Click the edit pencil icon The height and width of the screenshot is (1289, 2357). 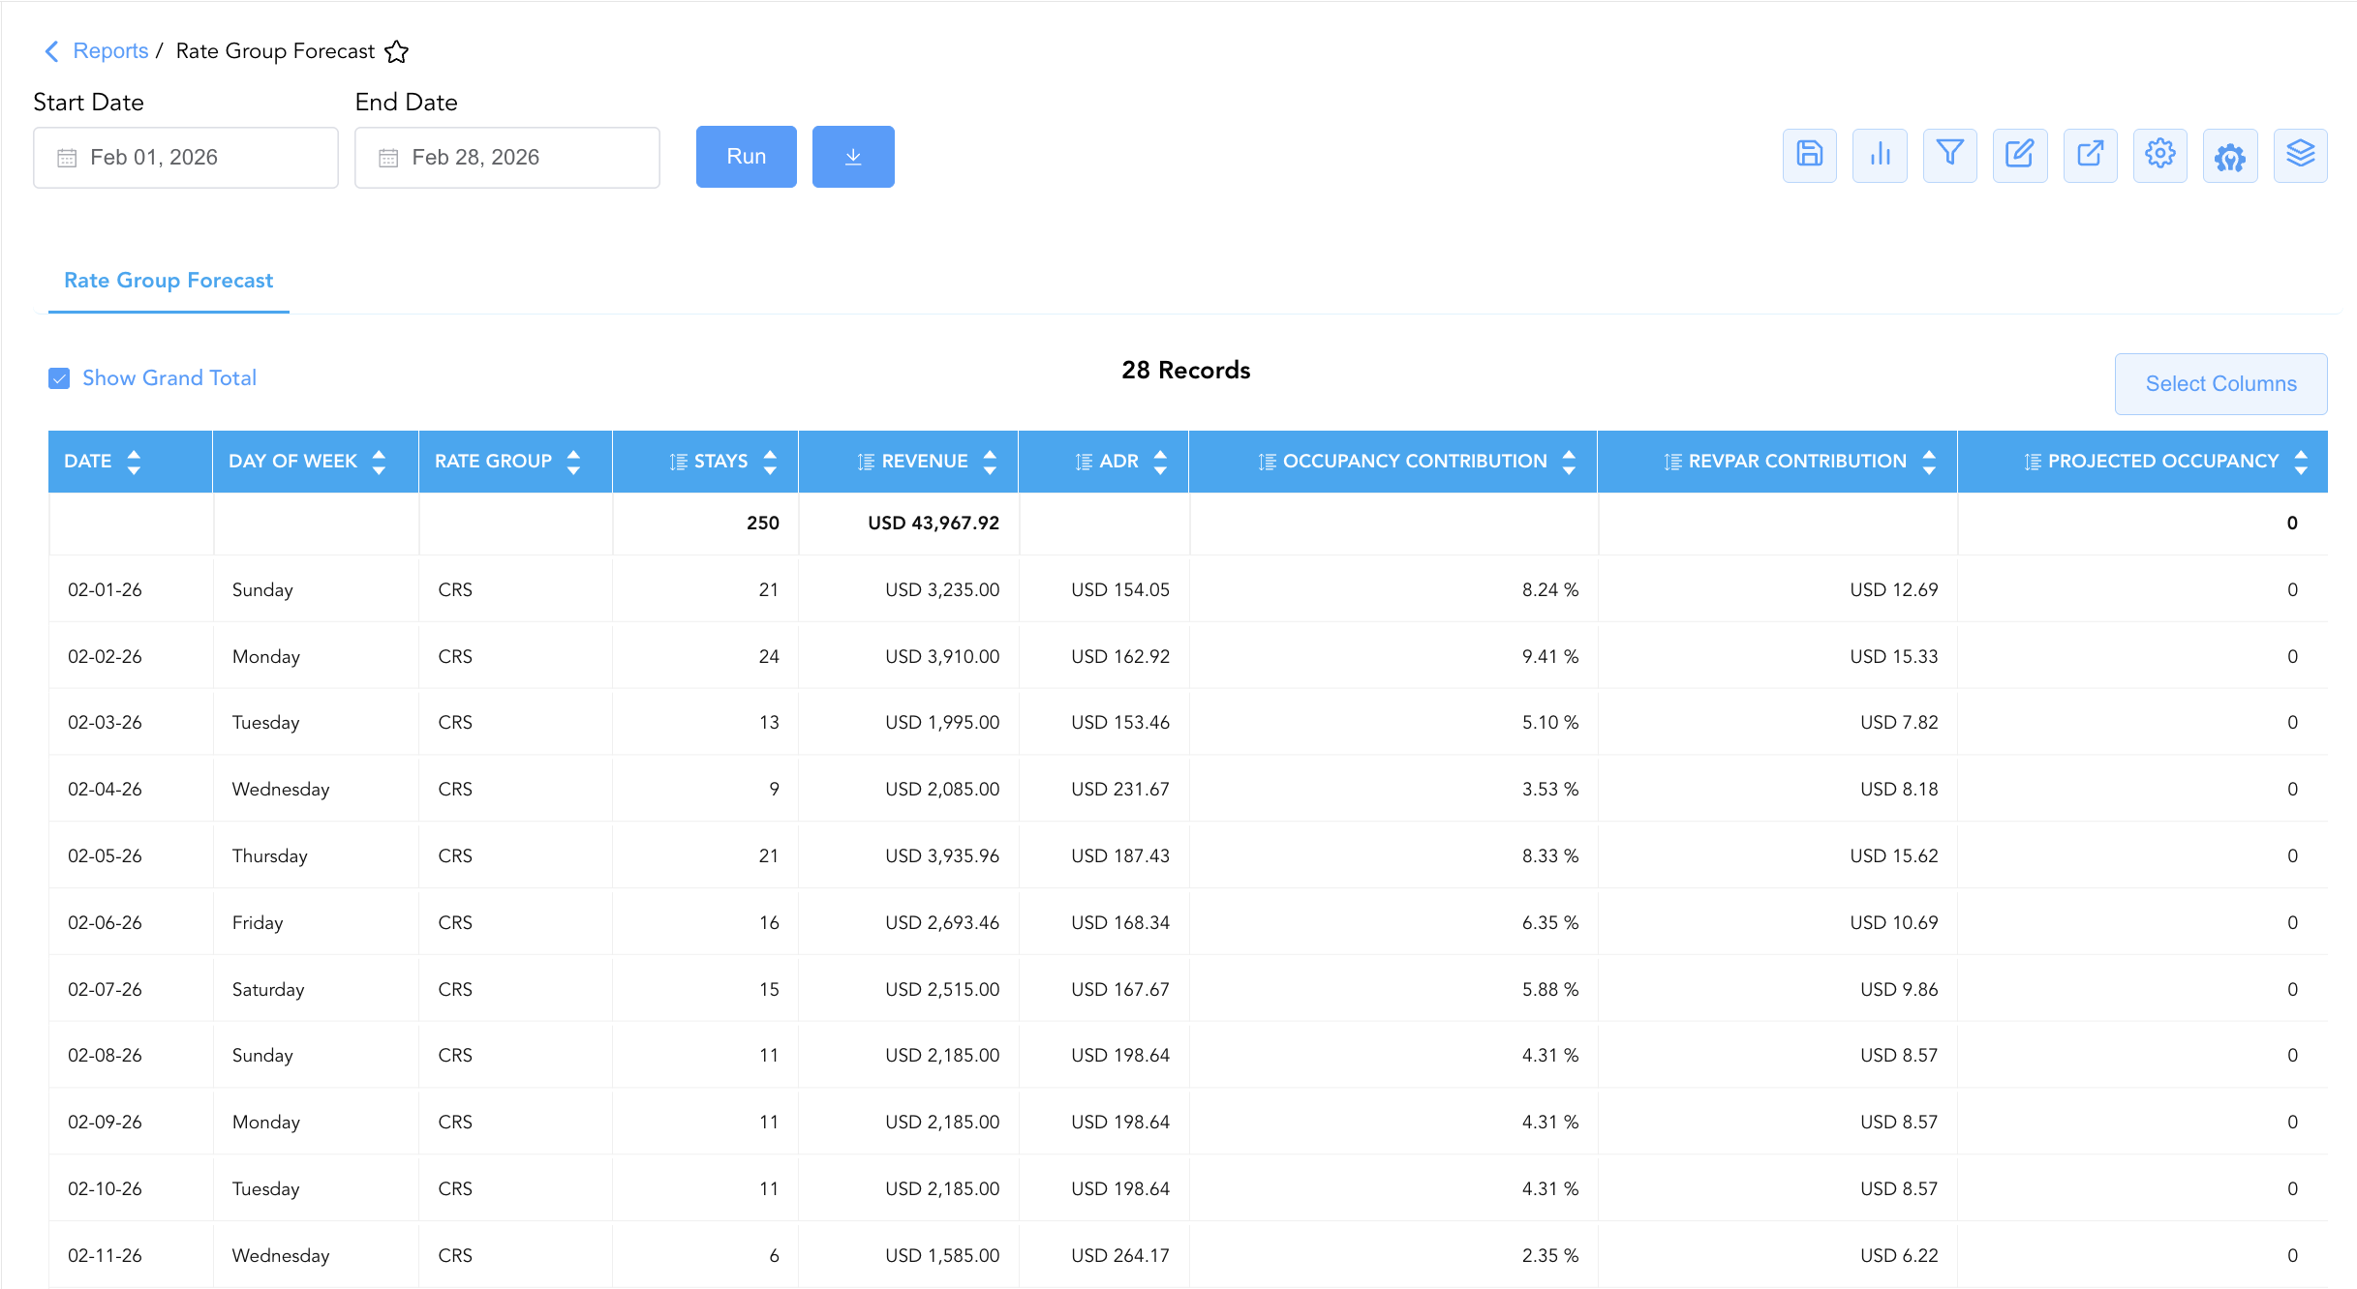click(x=2020, y=155)
